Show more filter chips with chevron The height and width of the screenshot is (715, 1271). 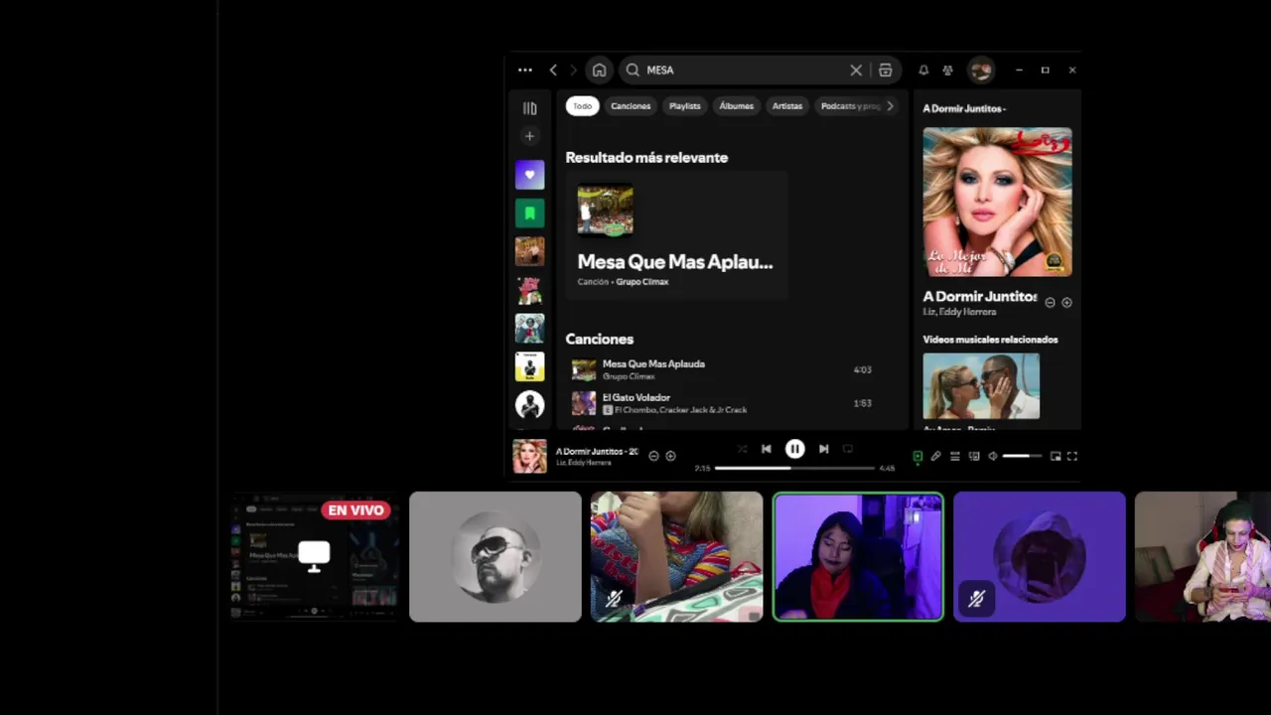890,106
